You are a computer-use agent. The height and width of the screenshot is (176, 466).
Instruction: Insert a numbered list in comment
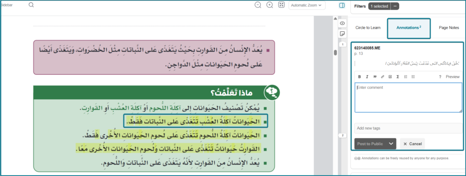click(405, 77)
